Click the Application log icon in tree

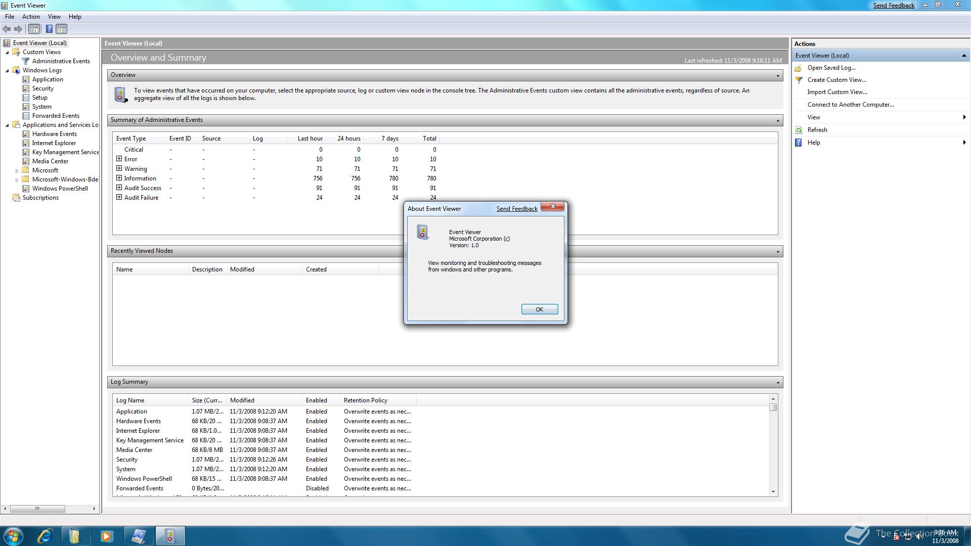[x=26, y=79]
